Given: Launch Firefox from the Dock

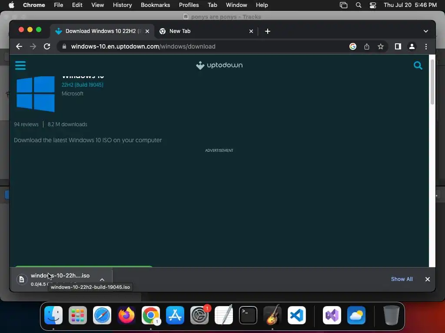Looking at the screenshot, I should pos(126,315).
